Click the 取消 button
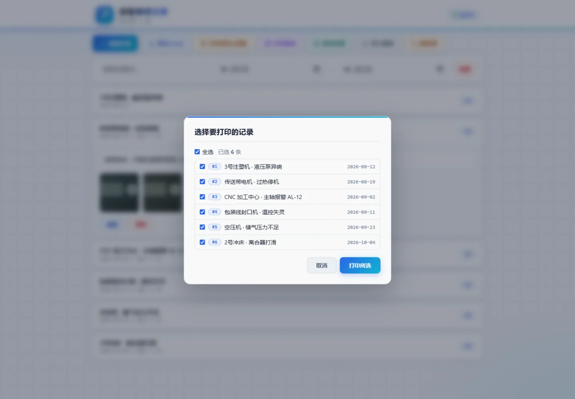The width and height of the screenshot is (575, 399). pyautogui.click(x=322, y=265)
